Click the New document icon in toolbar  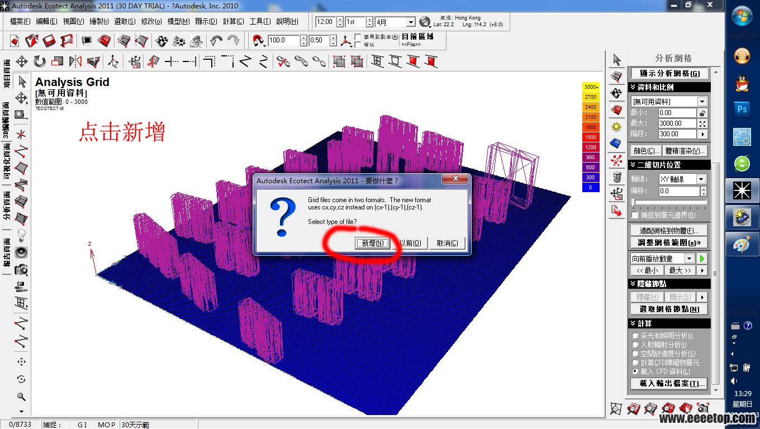point(15,41)
